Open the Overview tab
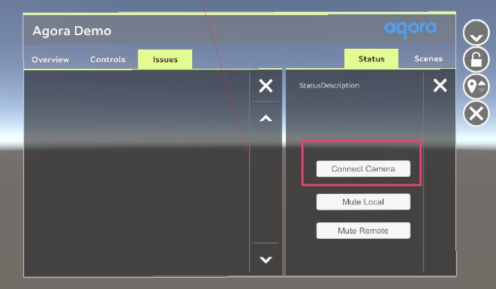 [50, 59]
